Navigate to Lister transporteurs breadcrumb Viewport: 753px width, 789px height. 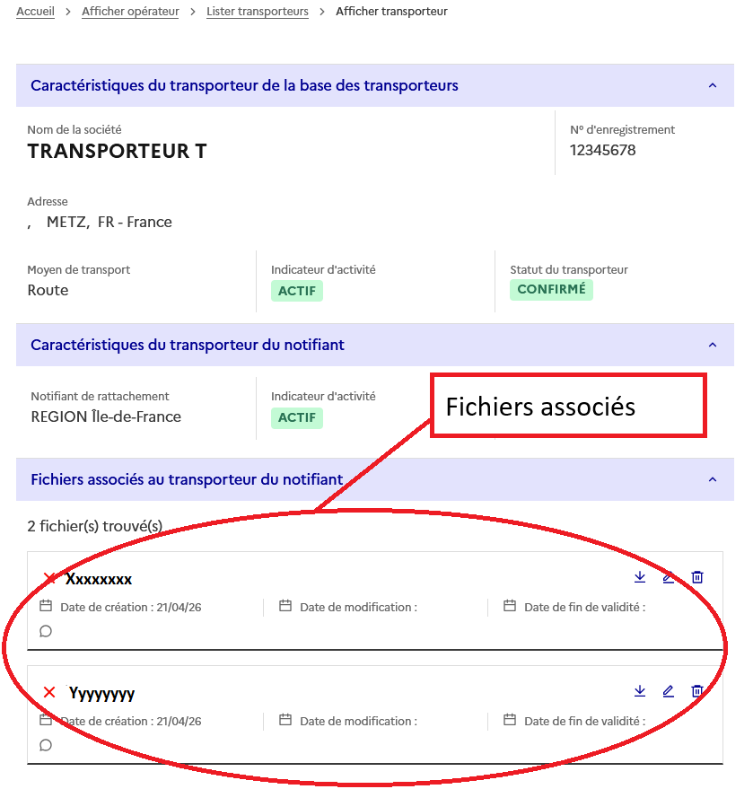(258, 12)
